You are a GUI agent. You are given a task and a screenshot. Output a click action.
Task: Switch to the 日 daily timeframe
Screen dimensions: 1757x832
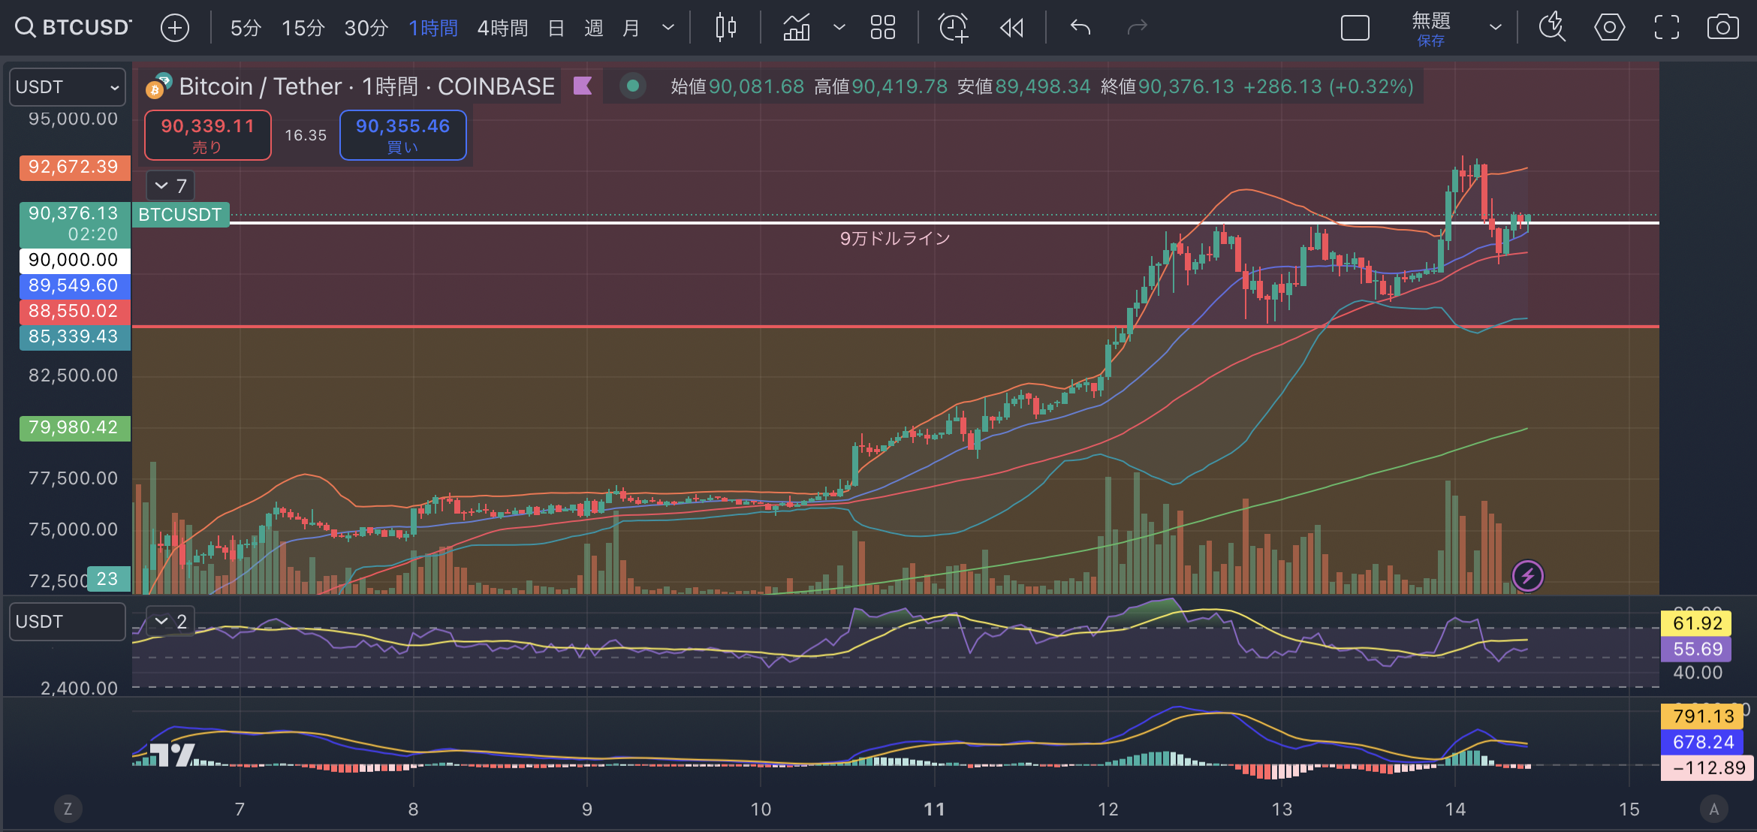click(x=556, y=28)
